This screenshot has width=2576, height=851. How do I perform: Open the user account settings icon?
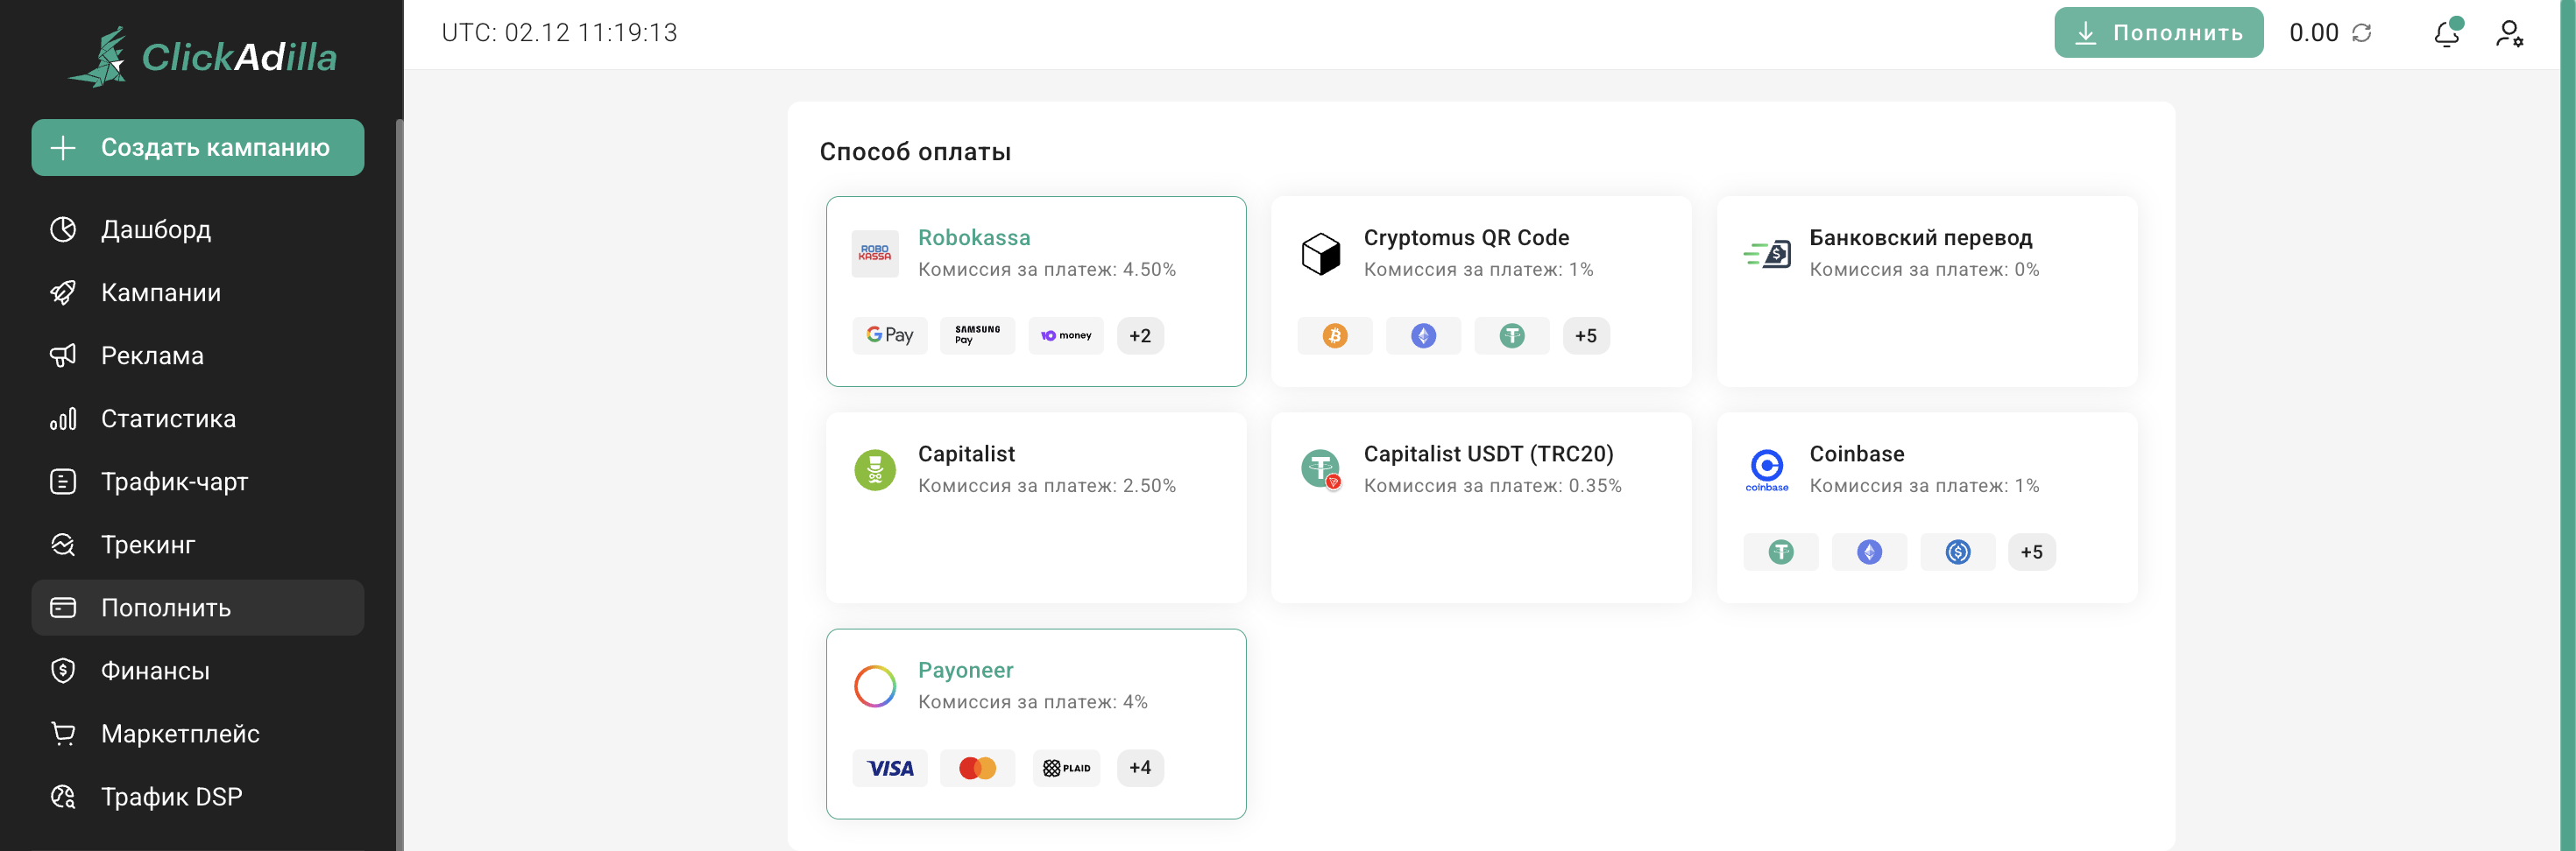pyautogui.click(x=2508, y=34)
